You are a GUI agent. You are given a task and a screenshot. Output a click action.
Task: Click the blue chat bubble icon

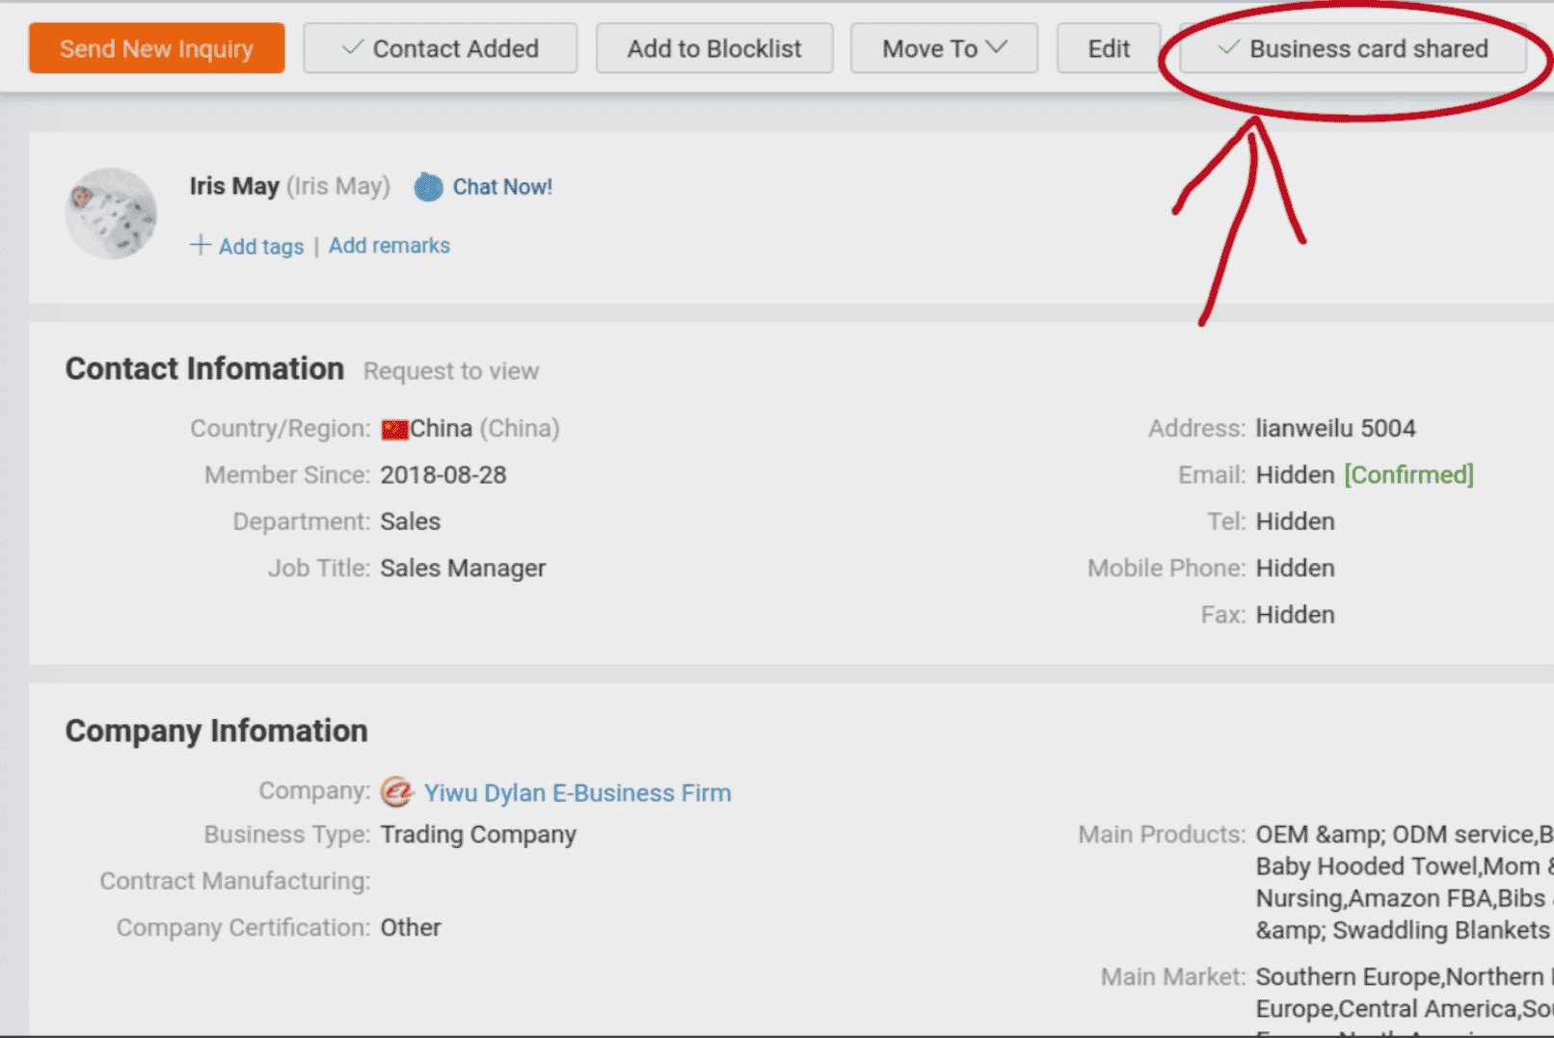click(x=428, y=187)
